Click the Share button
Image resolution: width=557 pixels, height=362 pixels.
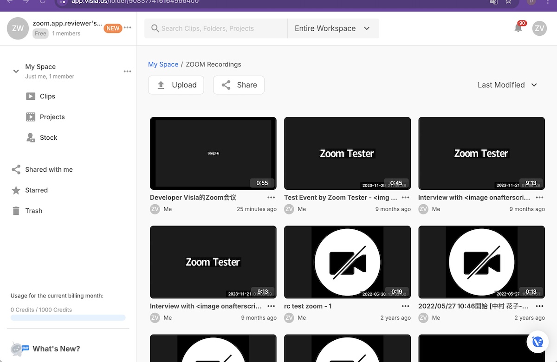(239, 85)
